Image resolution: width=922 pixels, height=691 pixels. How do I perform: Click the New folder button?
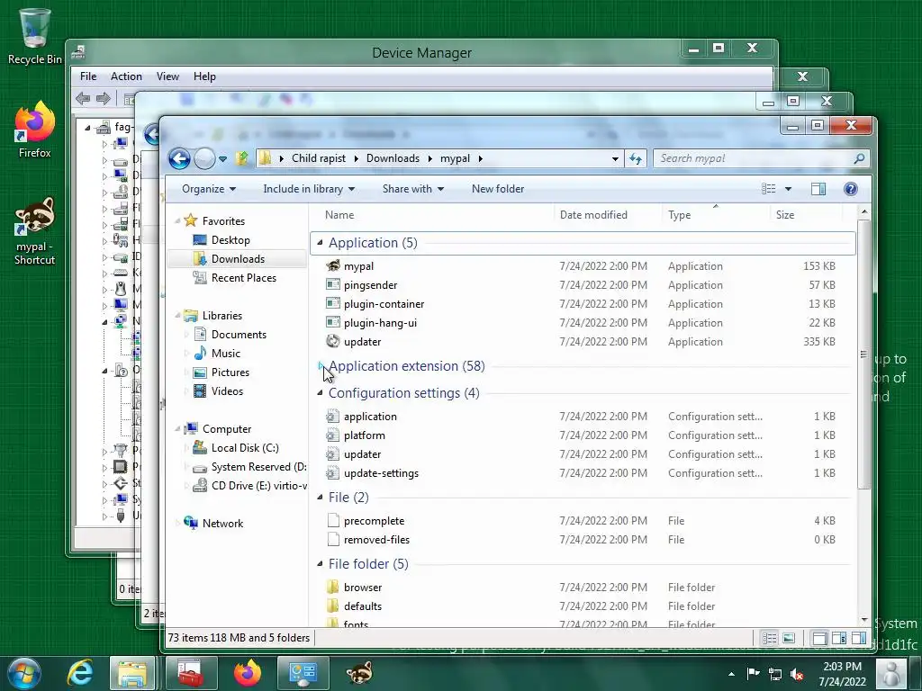[x=497, y=189]
